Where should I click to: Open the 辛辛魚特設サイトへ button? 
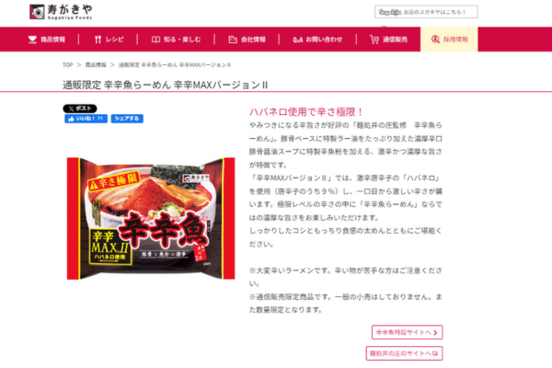[x=407, y=332]
